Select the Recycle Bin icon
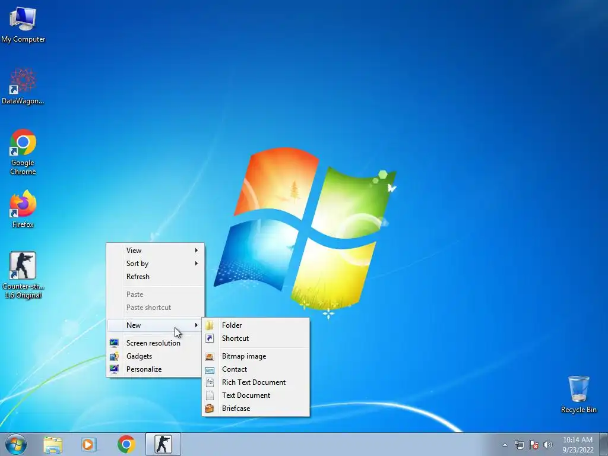 [x=578, y=394]
